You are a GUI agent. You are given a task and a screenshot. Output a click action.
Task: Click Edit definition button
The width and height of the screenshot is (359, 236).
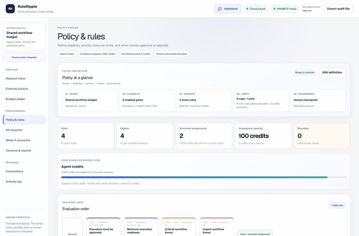click(x=332, y=72)
